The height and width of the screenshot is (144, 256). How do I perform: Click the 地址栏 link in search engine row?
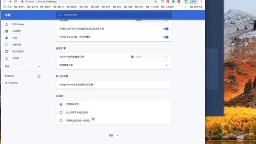pos(63,57)
